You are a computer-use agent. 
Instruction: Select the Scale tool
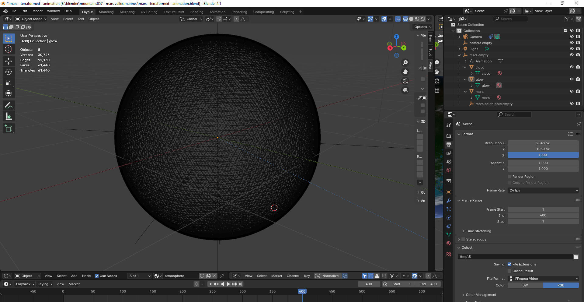tap(9, 83)
